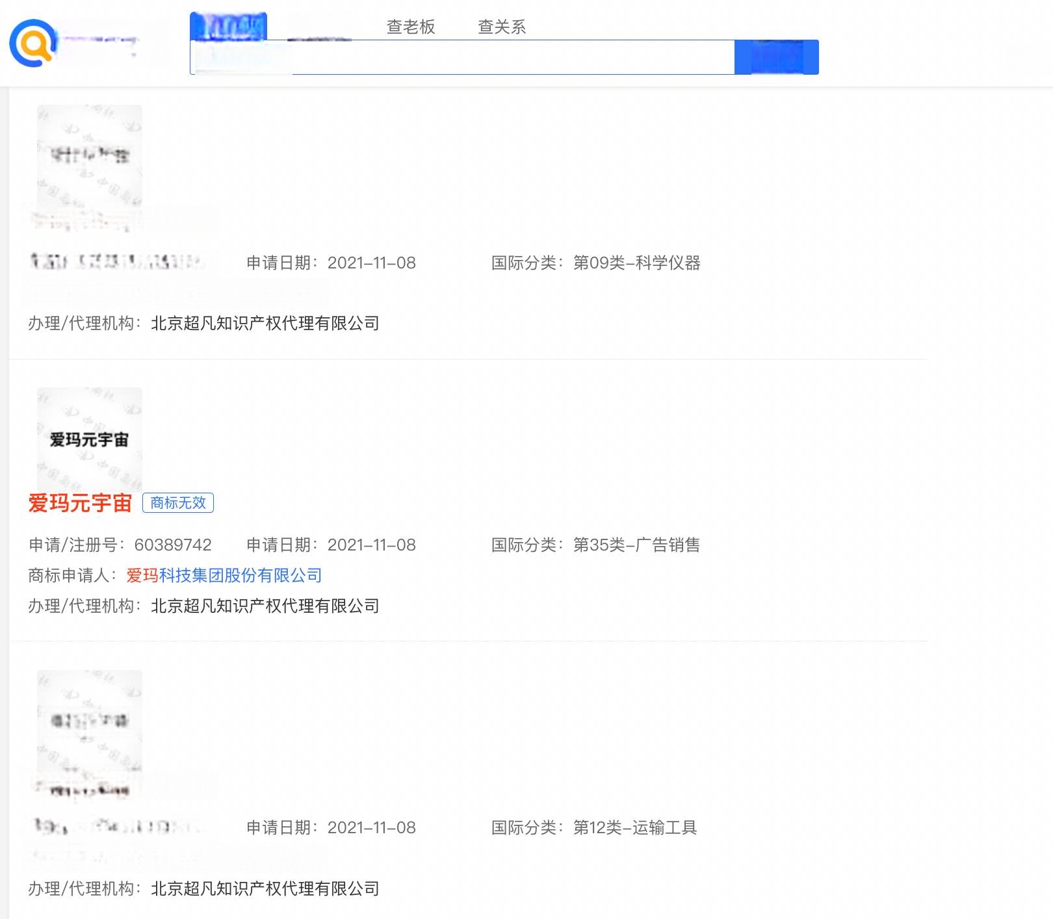This screenshot has width=1053, height=919.
Task: Select 第35类-广告销售 classification text
Action: (637, 545)
